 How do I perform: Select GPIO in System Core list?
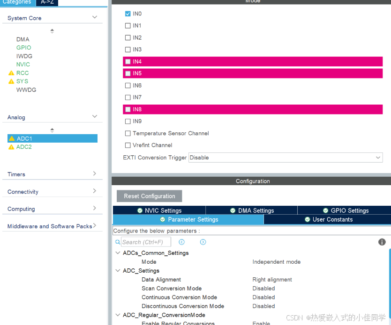(x=24, y=48)
